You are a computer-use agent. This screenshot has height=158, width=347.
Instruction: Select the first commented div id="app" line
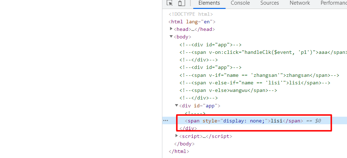click(210, 45)
